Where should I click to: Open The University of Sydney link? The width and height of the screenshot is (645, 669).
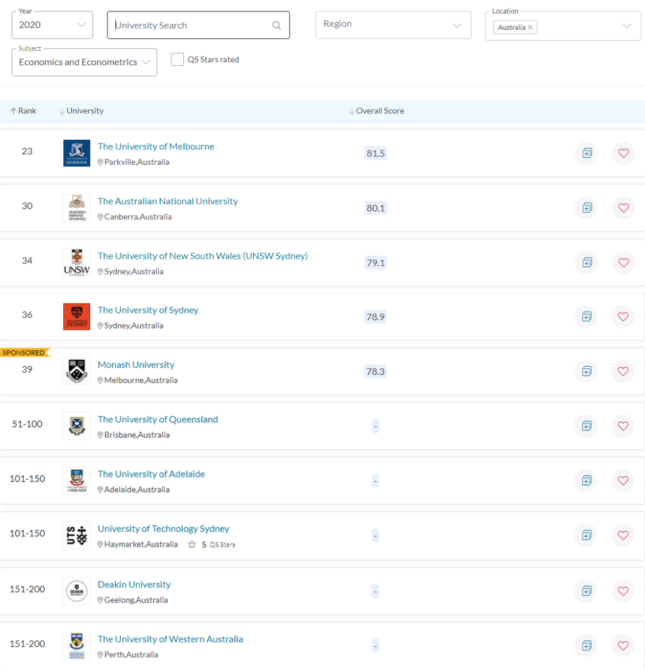pyautogui.click(x=148, y=310)
